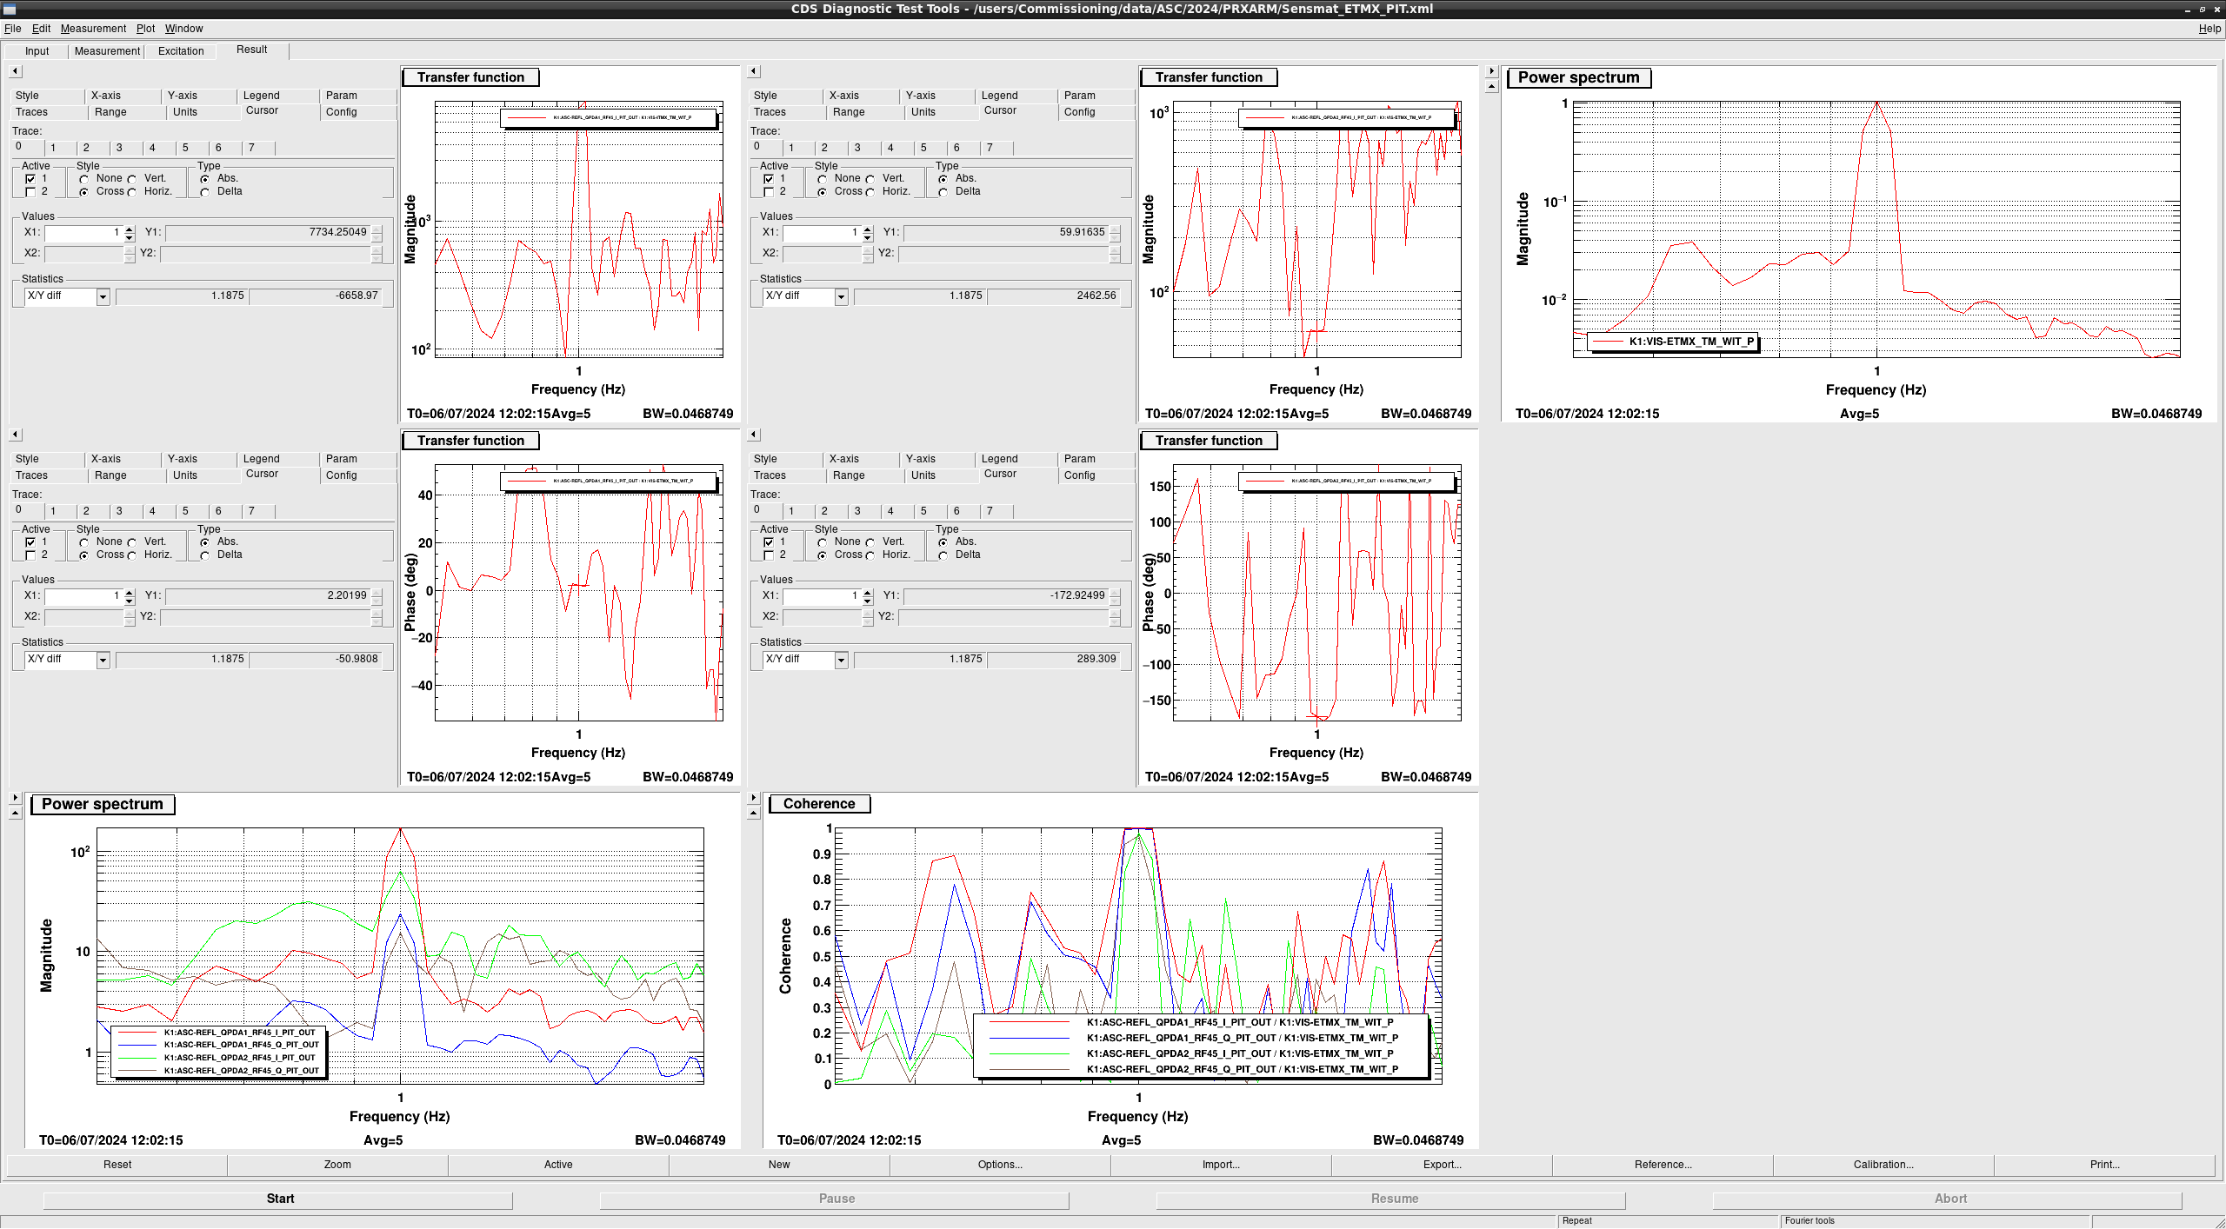
Task: Click the New button in the bottom bar
Action: (x=779, y=1165)
